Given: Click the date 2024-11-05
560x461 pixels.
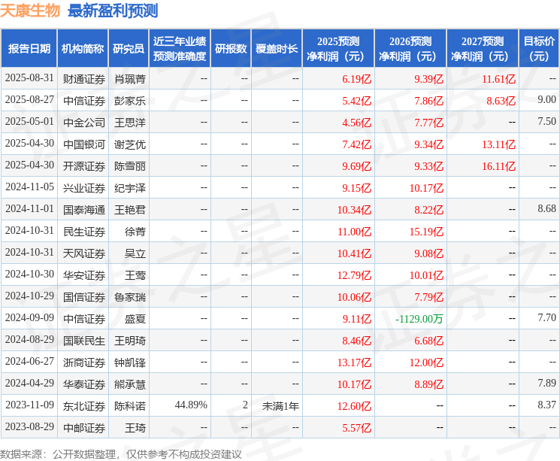Looking at the screenshot, I should coord(29,187).
